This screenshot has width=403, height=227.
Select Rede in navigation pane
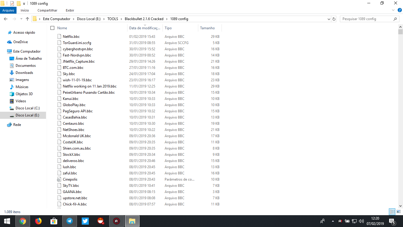pyautogui.click(x=17, y=125)
